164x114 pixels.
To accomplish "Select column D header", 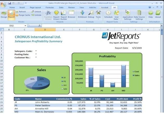I will 45,30.
